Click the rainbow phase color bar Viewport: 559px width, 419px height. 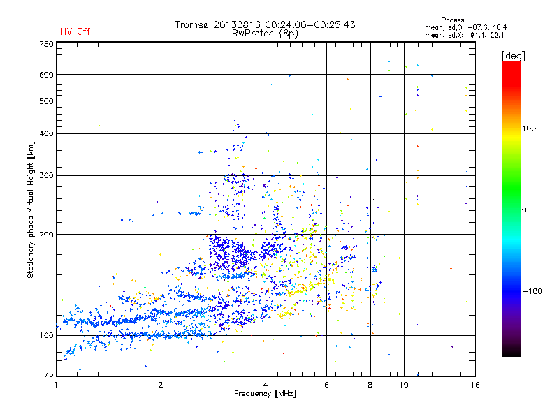511,209
